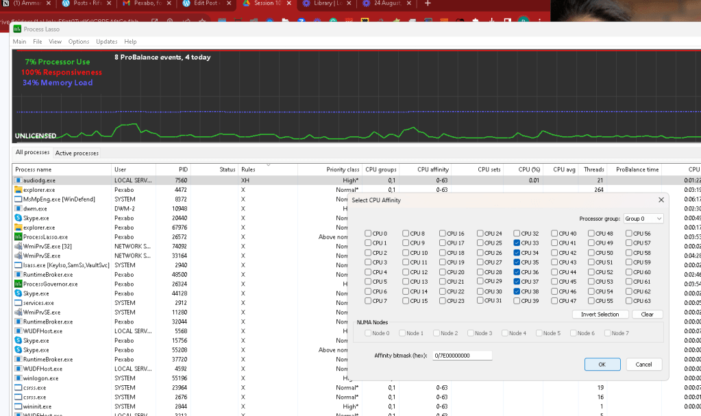Tick the CPU 15 checkbox
The image size is (701, 416).
(406, 301)
